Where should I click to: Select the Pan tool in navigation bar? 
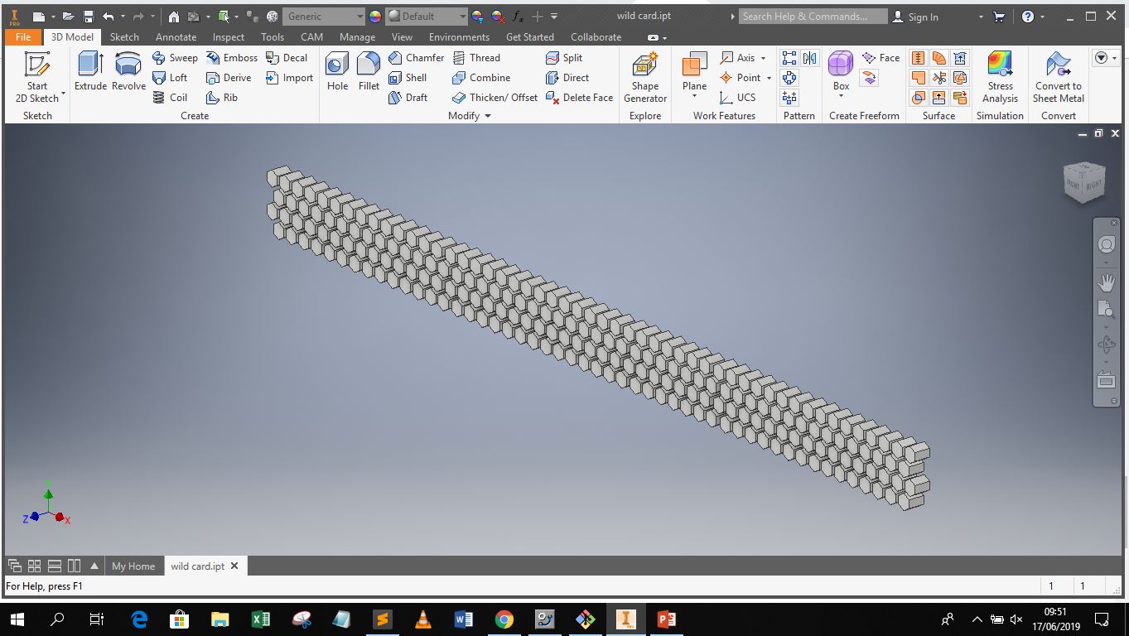click(x=1106, y=282)
